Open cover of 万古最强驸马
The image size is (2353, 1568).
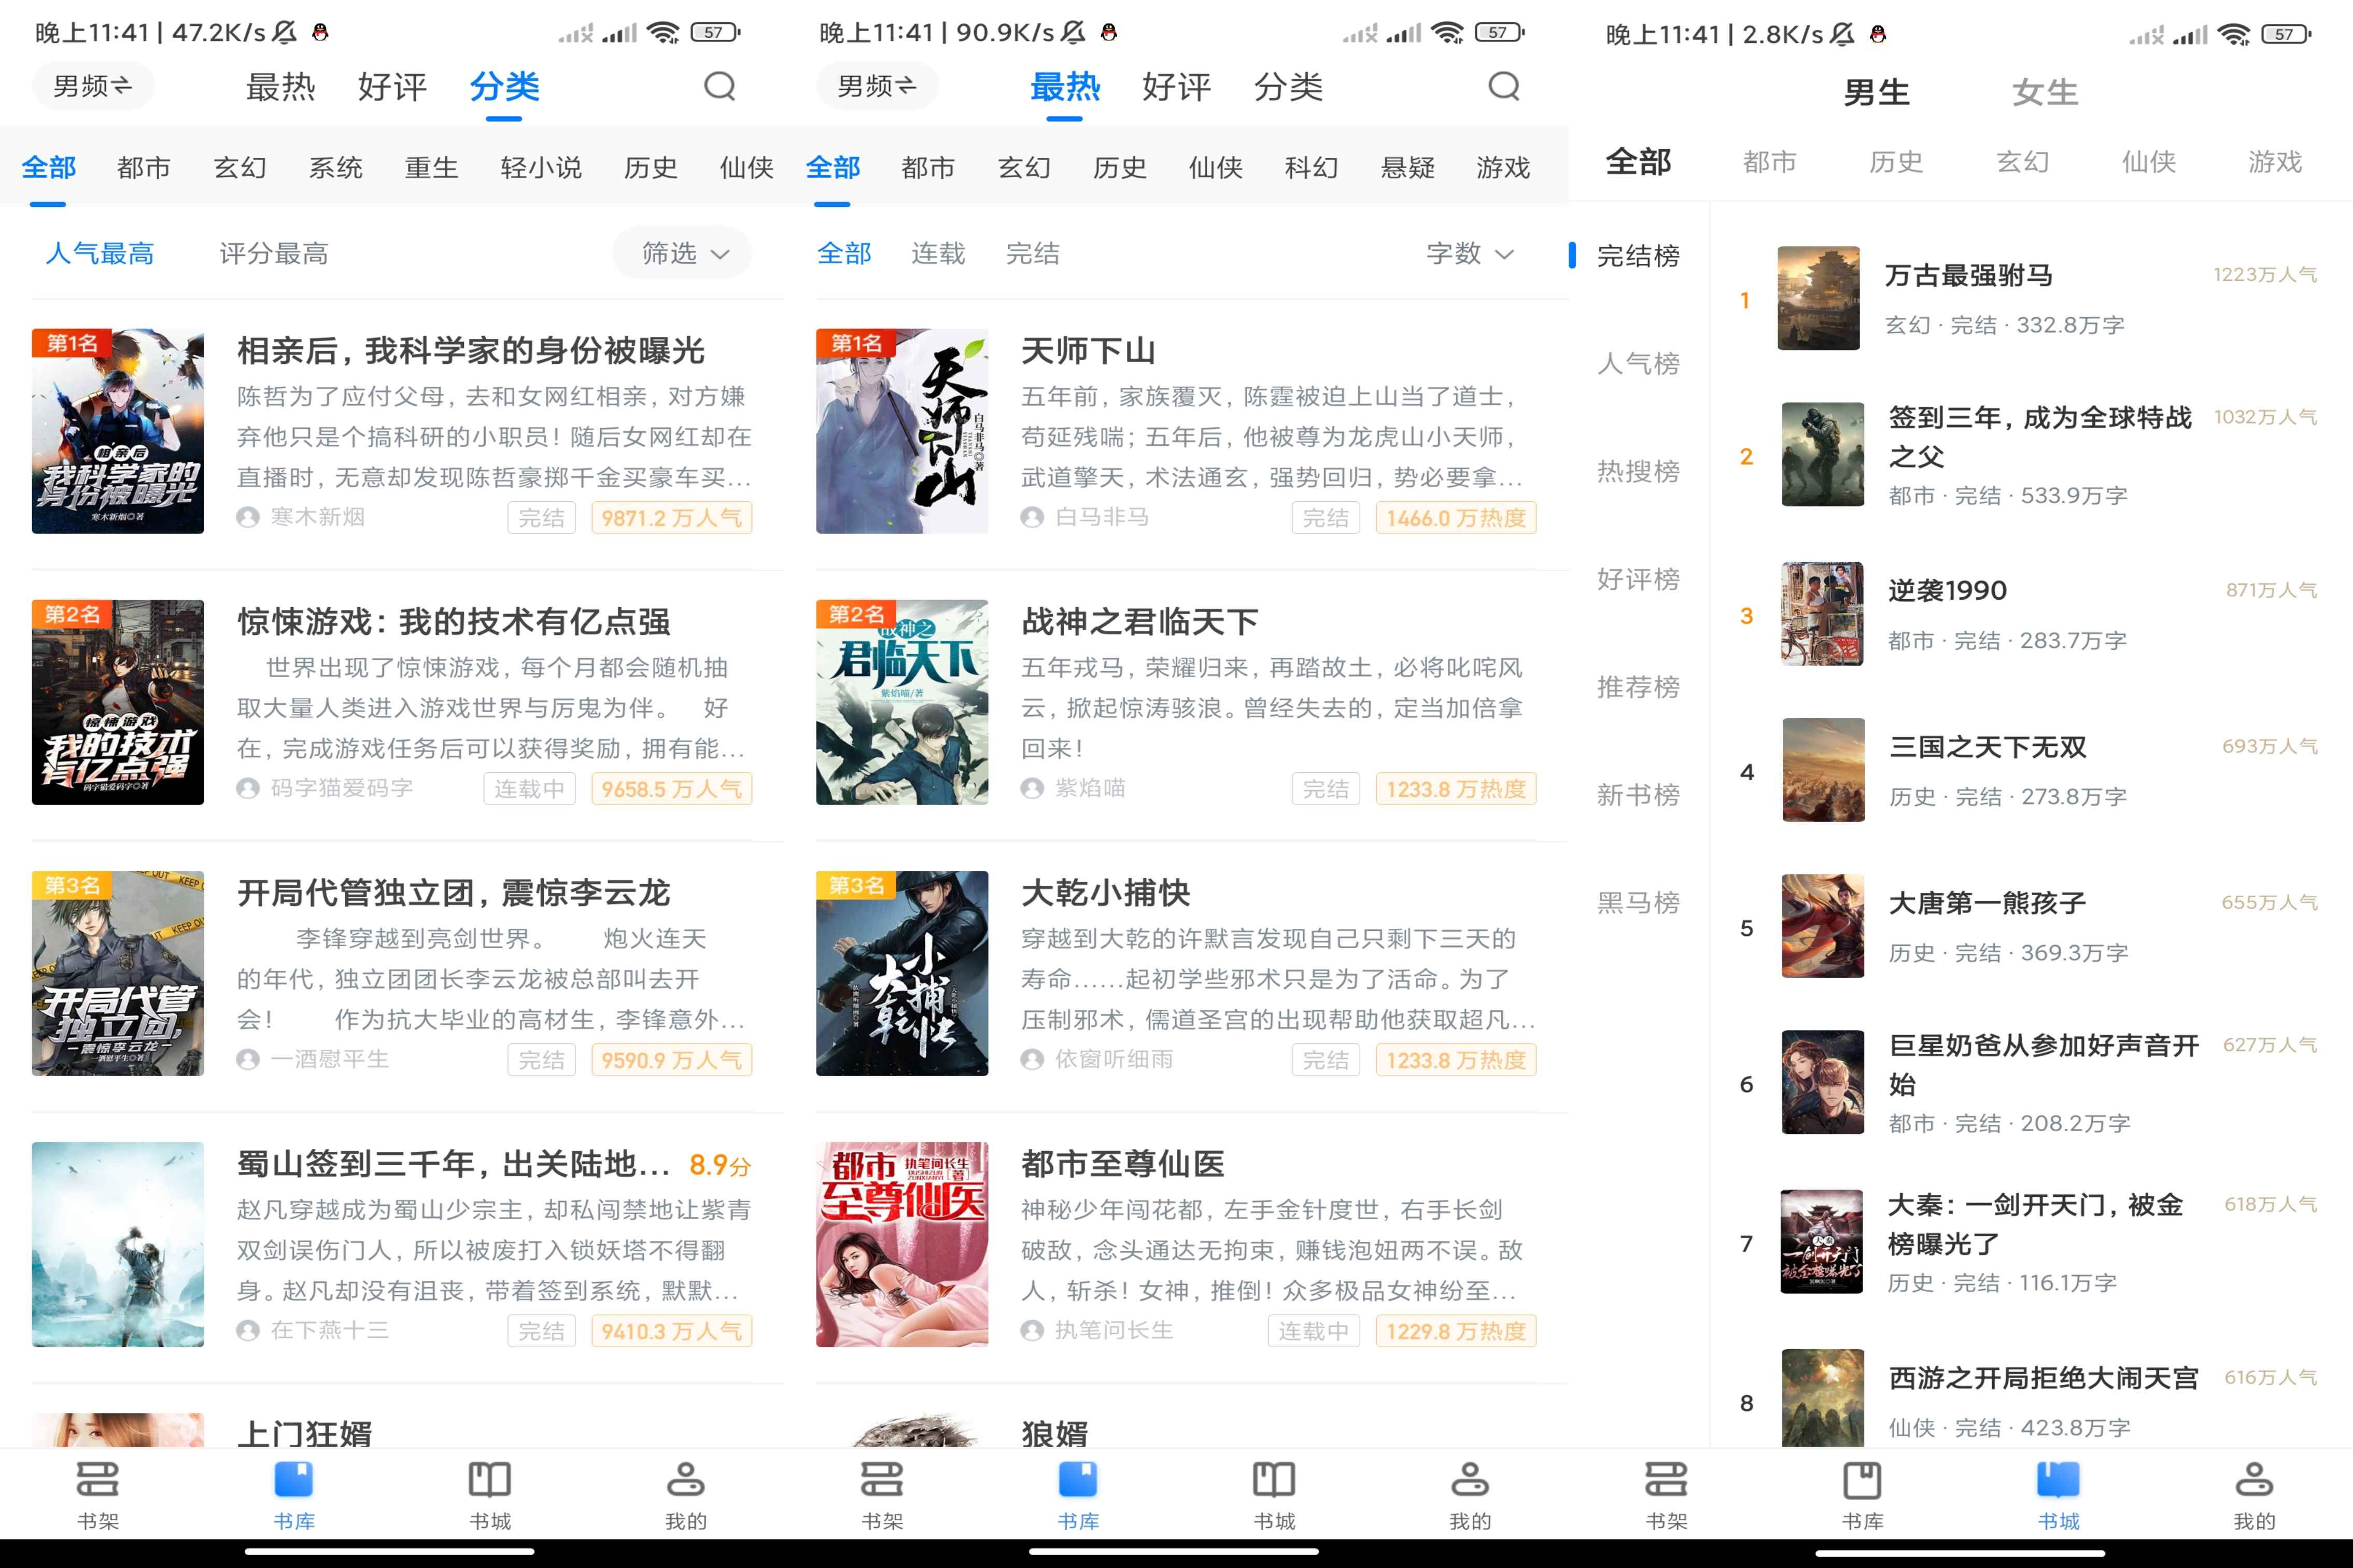point(1818,298)
